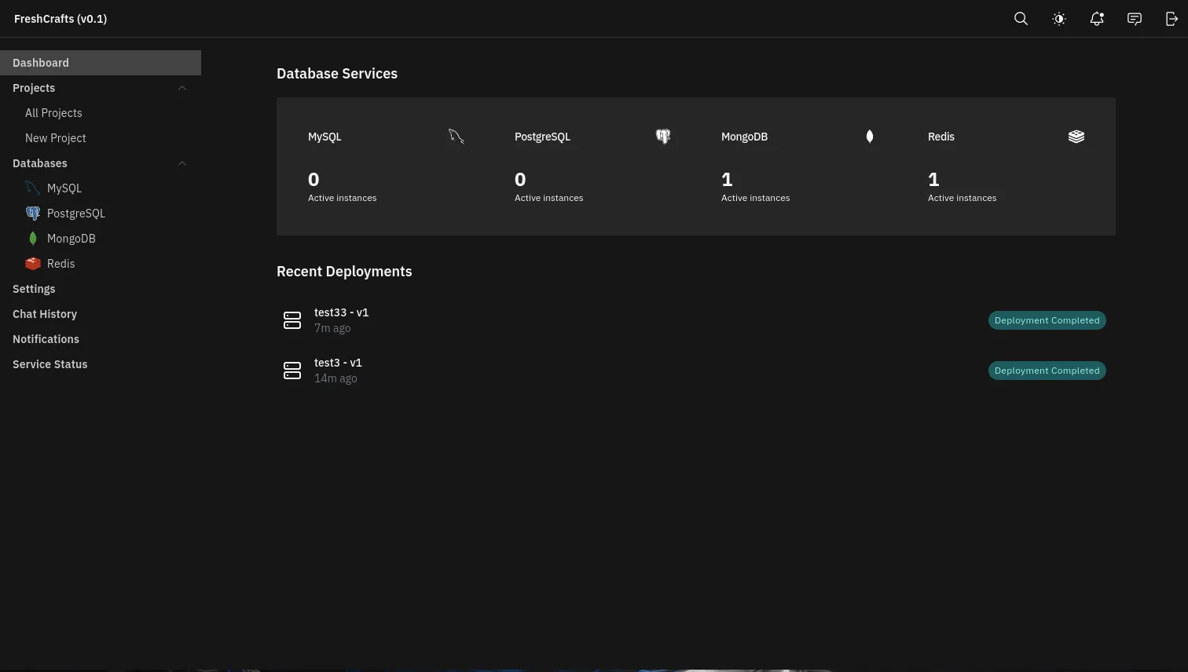Open the search magnifier in top bar
Screen dimensions: 1188x672
point(1021,19)
